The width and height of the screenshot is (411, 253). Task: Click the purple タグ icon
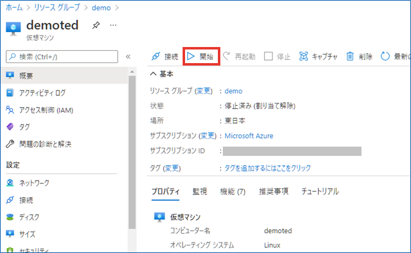point(10,127)
